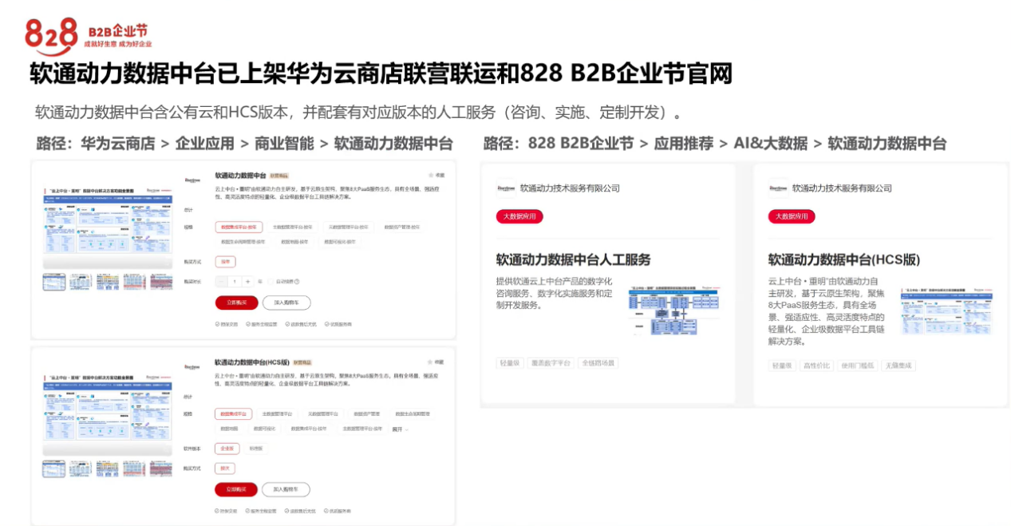1011x526 pixels.
Task: Open fifth thumbnail under top listing's main image
Action: 160,281
